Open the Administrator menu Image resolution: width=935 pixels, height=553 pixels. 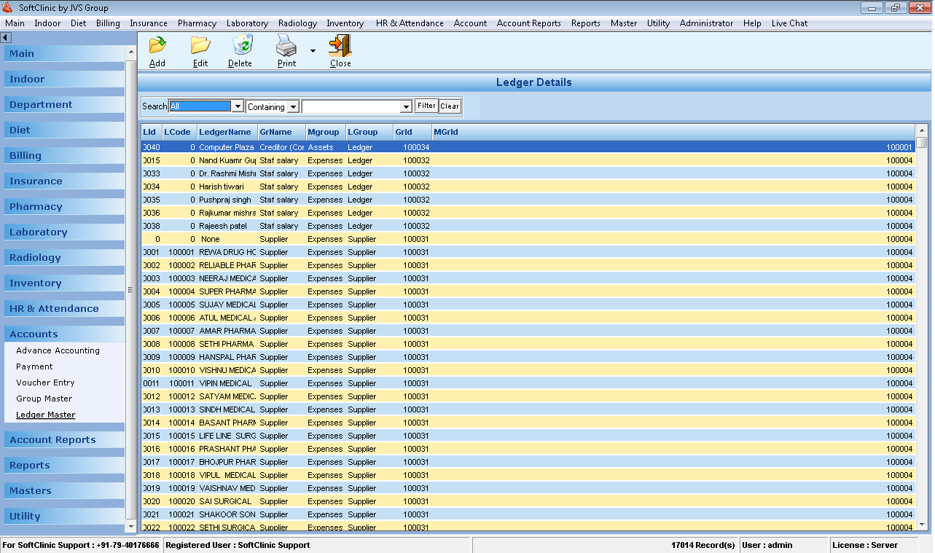tap(705, 23)
